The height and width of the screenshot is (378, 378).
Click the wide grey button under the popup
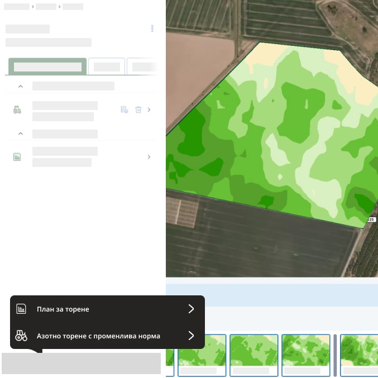click(x=81, y=363)
